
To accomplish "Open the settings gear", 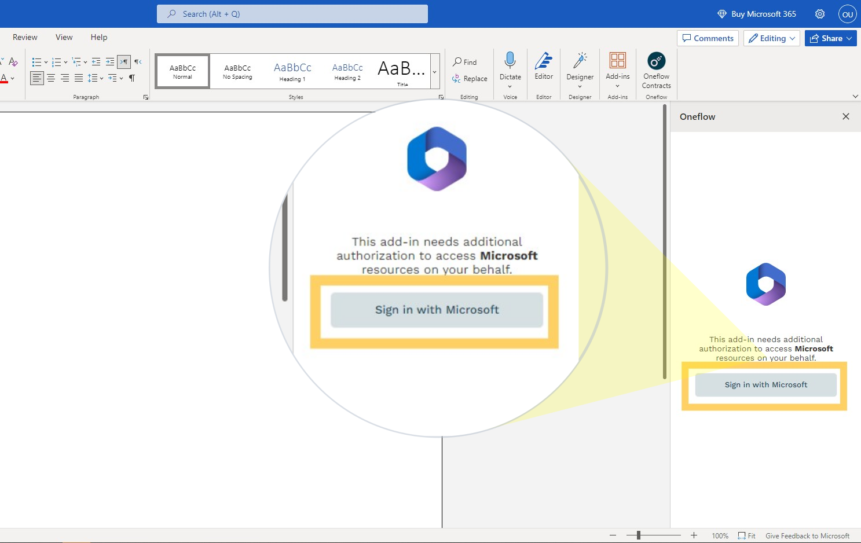I will tap(820, 14).
